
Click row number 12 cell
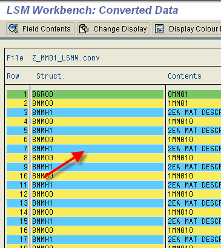[x=18, y=194]
